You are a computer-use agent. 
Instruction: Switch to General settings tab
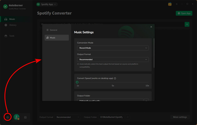[x=57, y=30]
